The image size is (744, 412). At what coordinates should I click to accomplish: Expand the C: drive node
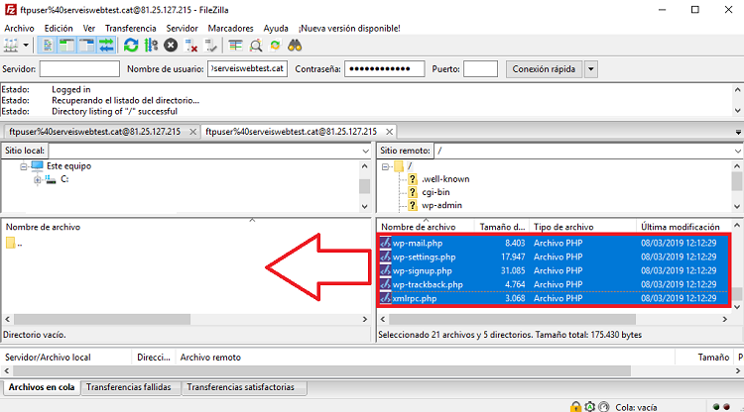pos(37,179)
